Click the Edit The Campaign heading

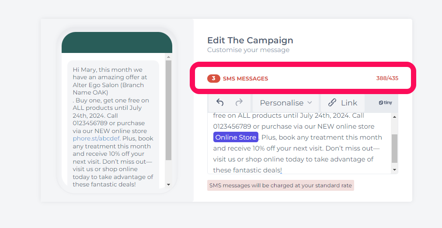click(250, 40)
